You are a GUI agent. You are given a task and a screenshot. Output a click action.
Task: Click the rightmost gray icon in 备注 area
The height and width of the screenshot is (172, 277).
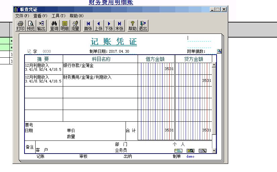202,151
